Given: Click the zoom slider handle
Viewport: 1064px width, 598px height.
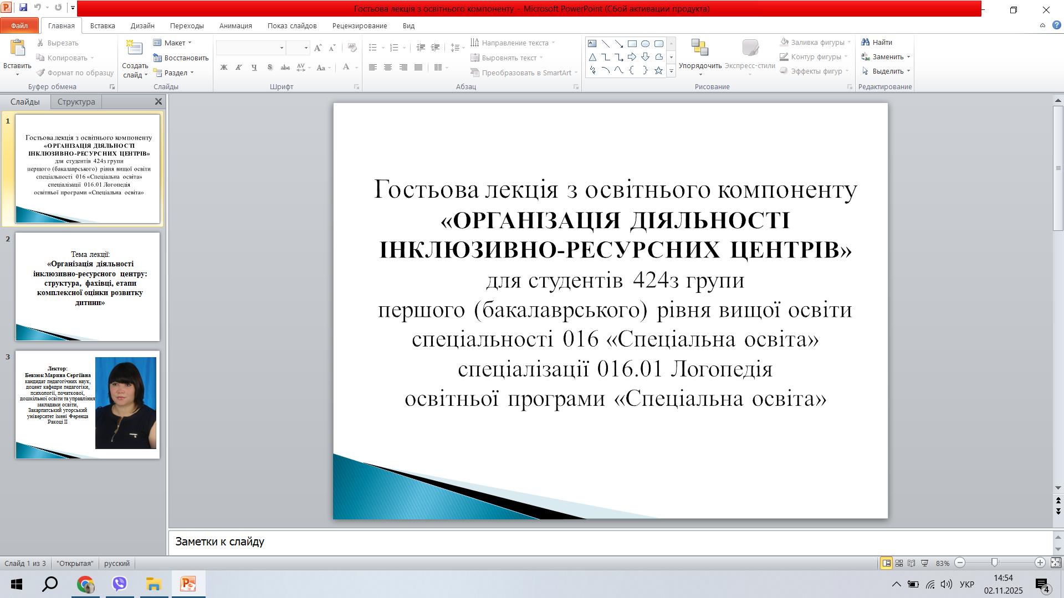Looking at the screenshot, I should 995,563.
